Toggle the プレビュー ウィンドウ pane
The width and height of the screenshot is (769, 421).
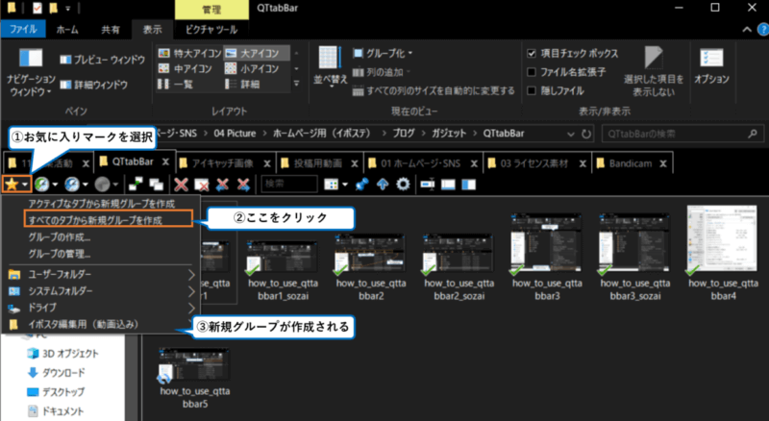click(x=103, y=60)
